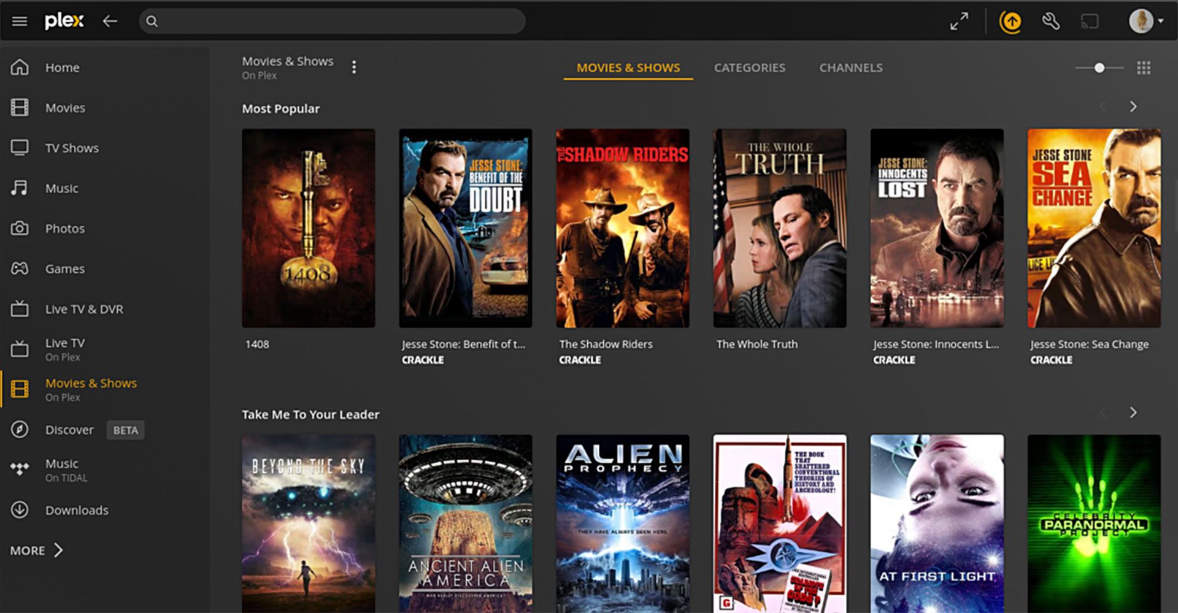Expand the MORE chevron in sidebar
Image resolution: width=1178 pixels, height=613 pixels.
tap(58, 550)
